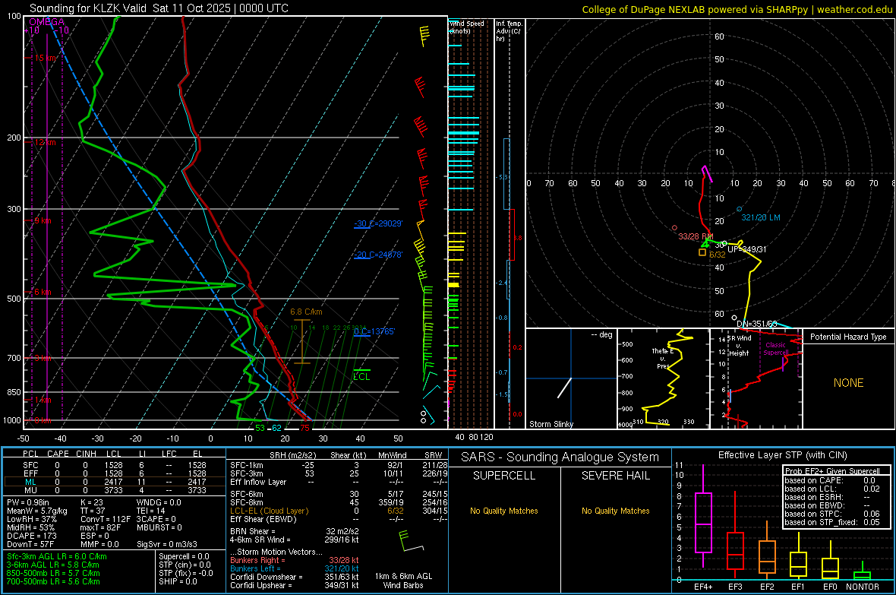Image resolution: width=896 pixels, height=595 pixels.
Task: Click the -30 C=29029' level label
Action: (378, 223)
